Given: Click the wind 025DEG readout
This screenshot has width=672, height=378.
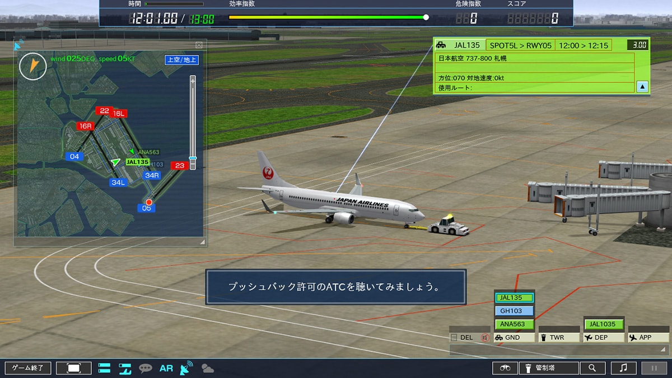Looking at the screenshot, I should [x=73, y=58].
